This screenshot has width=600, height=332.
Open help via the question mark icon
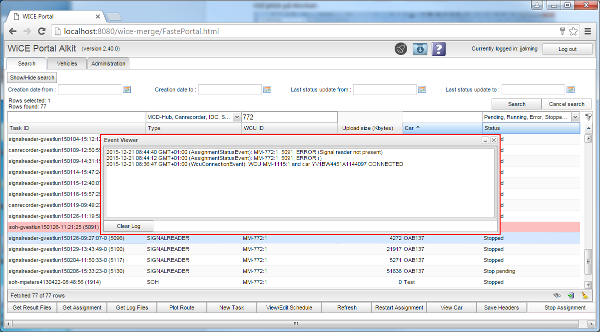click(x=438, y=49)
